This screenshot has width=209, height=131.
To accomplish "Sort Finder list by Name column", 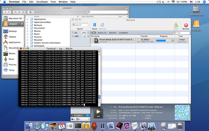I will pos(52,16).
